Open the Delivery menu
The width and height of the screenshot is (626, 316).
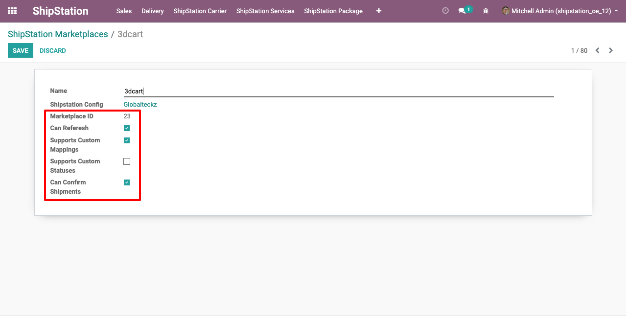coord(153,11)
